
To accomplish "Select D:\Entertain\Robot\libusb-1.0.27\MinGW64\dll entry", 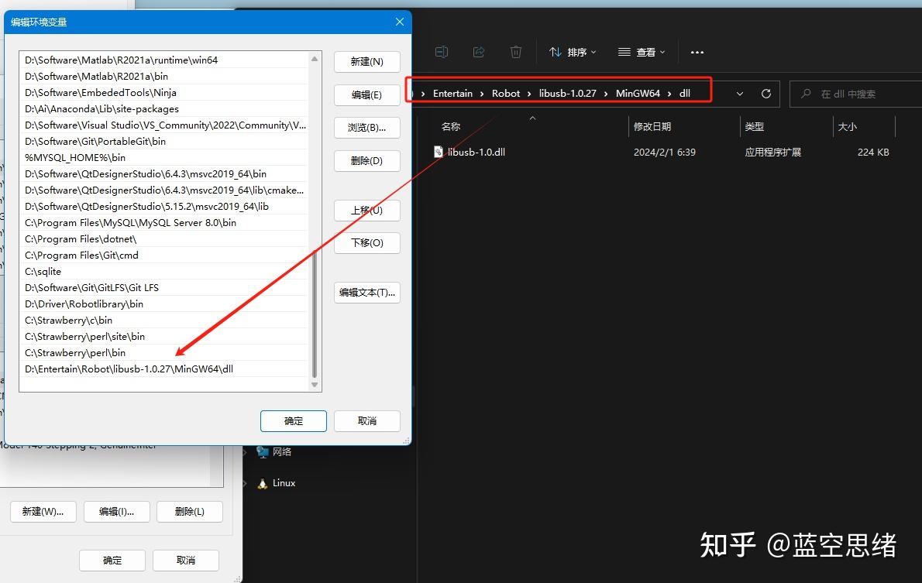I will (163, 369).
